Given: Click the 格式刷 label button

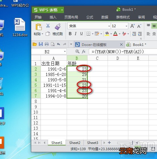Looking at the screenshot, I should [58, 34].
